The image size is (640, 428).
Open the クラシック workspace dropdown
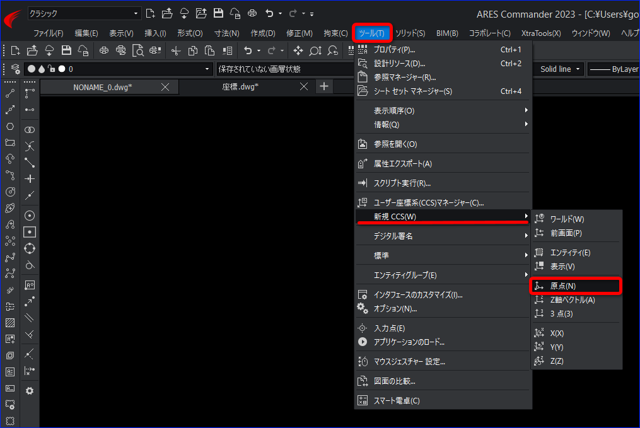click(84, 13)
